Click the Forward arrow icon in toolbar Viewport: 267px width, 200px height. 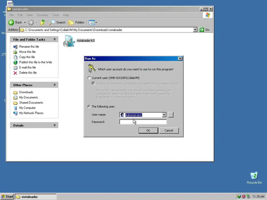pyautogui.click(x=31, y=22)
